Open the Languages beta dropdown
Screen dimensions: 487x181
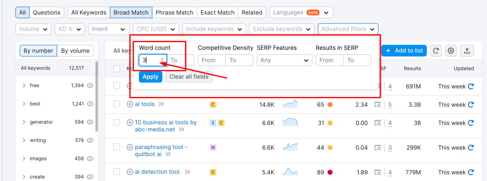(301, 13)
